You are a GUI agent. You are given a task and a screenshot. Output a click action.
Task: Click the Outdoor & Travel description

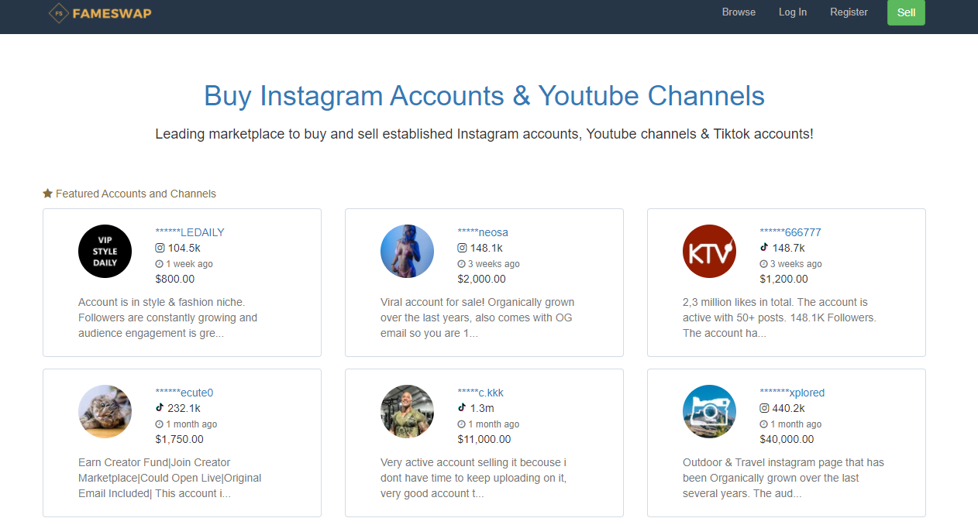pyautogui.click(x=783, y=478)
